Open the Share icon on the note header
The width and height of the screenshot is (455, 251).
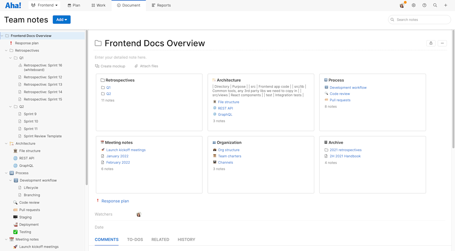click(431, 43)
